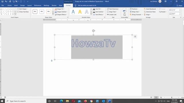Apply the second Abc shape style
This screenshot has height=103, width=184.
(x=42, y=11)
